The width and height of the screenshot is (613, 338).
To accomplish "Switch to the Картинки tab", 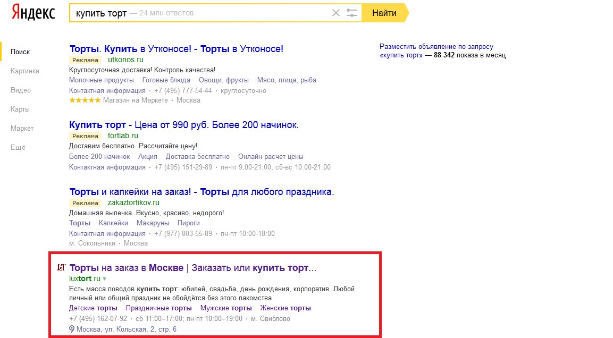I will click(25, 71).
